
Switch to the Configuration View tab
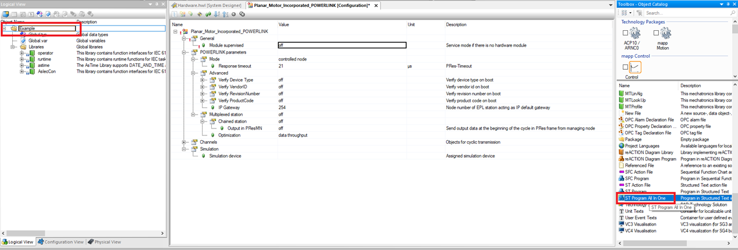click(x=61, y=242)
